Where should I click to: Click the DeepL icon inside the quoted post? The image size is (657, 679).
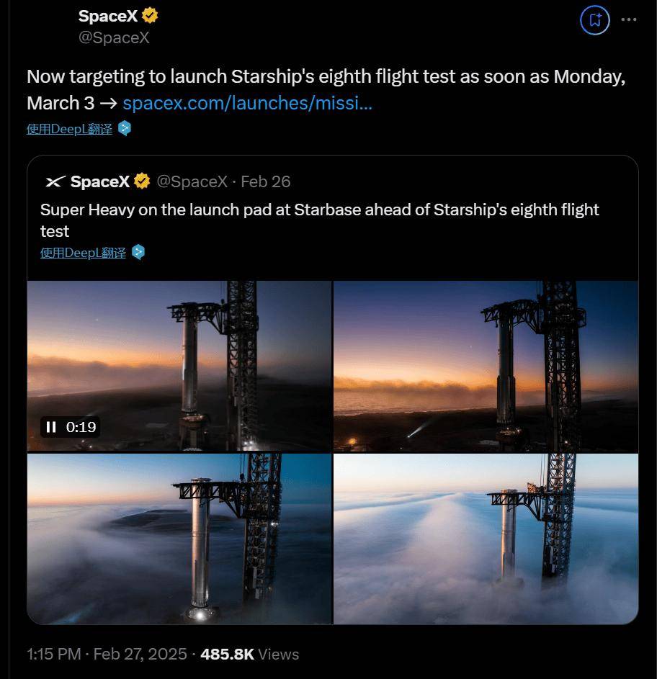(138, 252)
